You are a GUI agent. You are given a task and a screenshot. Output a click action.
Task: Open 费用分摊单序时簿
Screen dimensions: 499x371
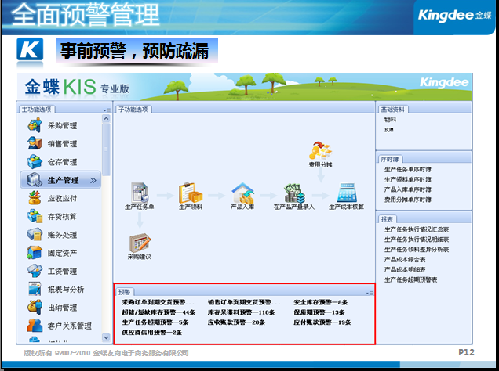[408, 200]
